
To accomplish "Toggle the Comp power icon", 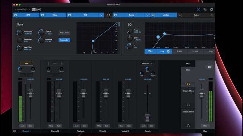I will [115, 15].
